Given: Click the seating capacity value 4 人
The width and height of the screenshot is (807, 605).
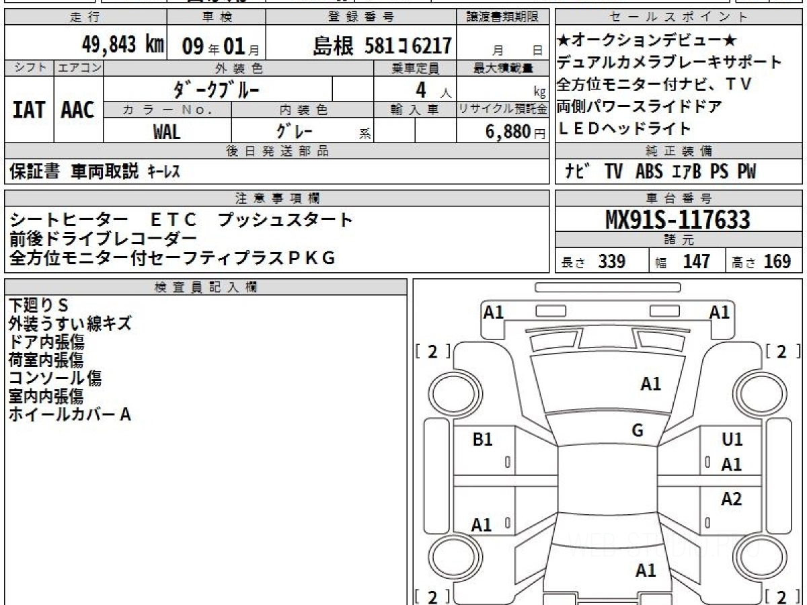Looking at the screenshot, I should [434, 89].
